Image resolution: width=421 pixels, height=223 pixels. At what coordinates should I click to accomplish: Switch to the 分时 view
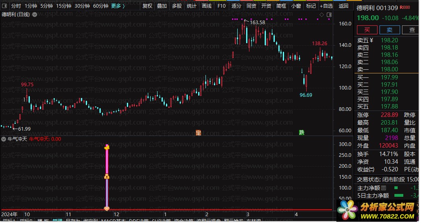coord(16,6)
